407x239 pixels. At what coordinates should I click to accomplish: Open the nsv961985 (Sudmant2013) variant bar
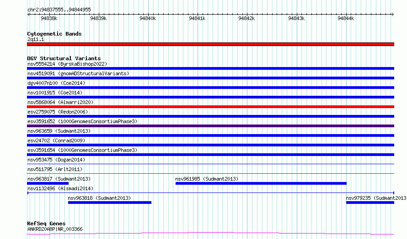pyautogui.click(x=261, y=183)
